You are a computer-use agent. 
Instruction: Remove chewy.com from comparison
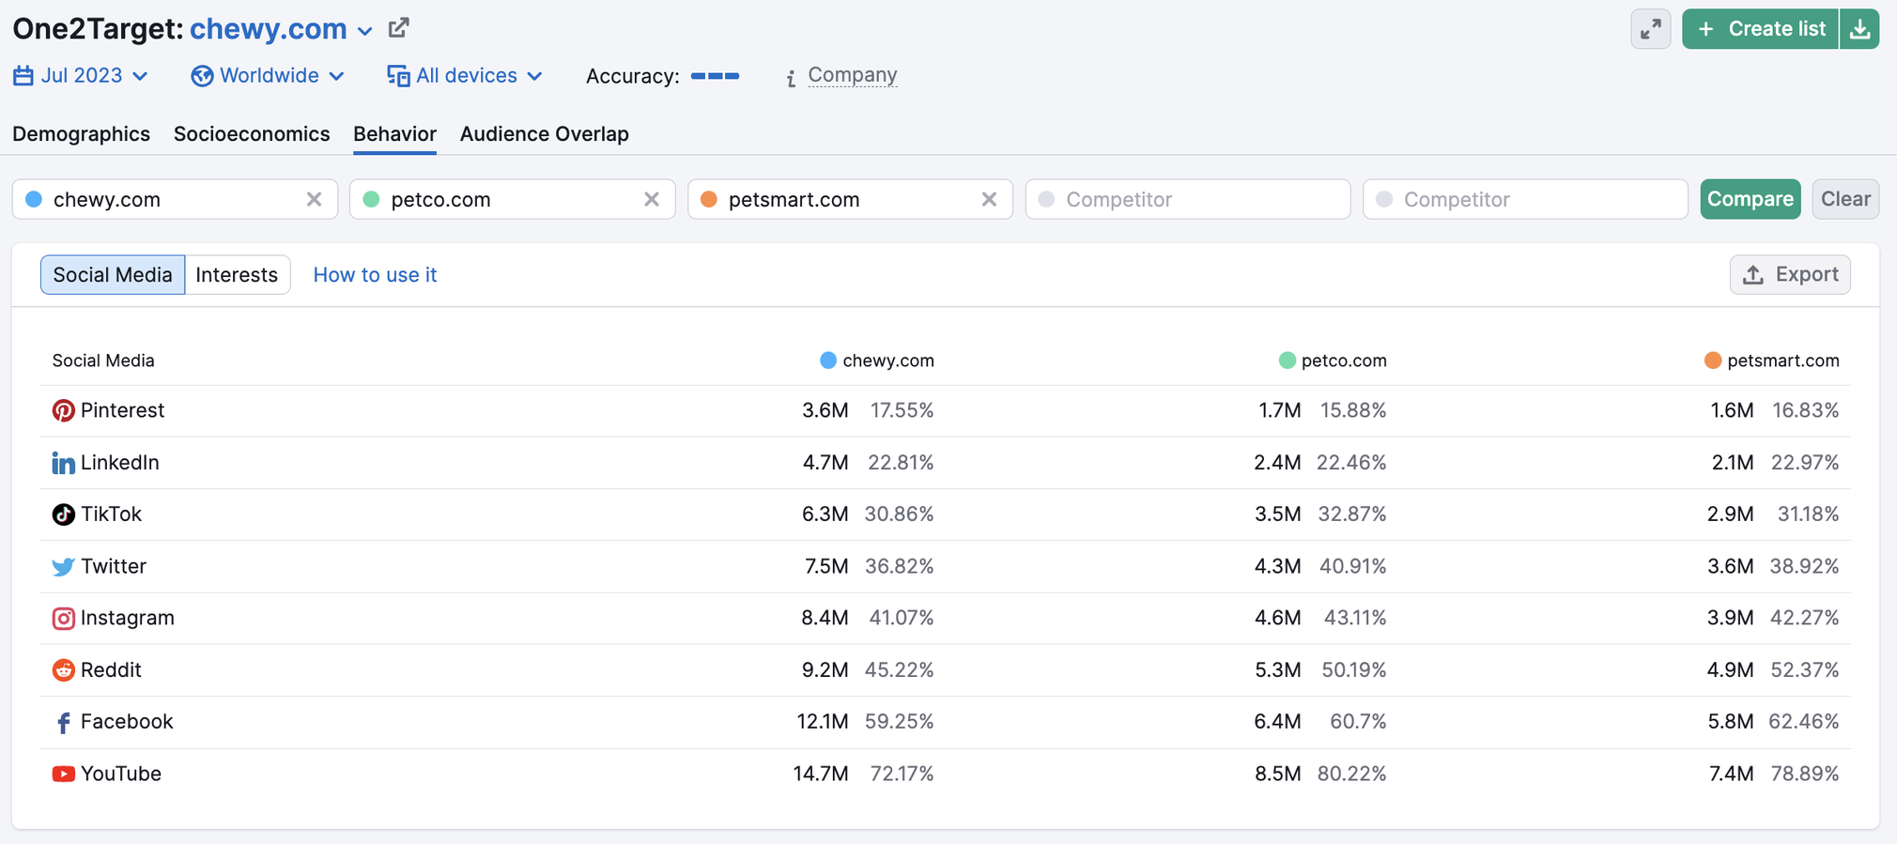pyautogui.click(x=314, y=199)
